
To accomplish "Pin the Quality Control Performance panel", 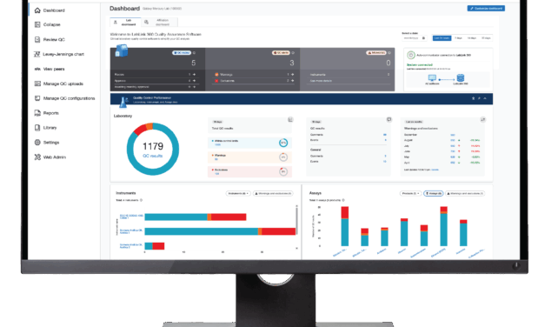I will tap(473, 99).
